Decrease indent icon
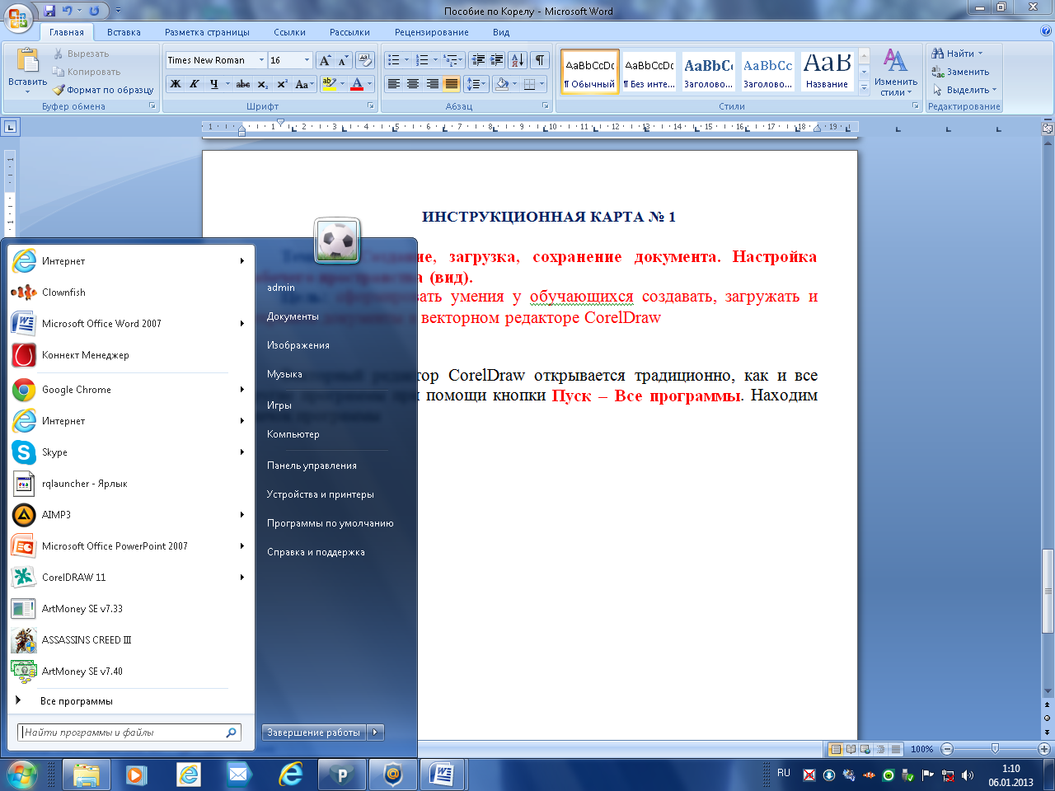Image resolution: width=1055 pixels, height=791 pixels. [x=477, y=60]
